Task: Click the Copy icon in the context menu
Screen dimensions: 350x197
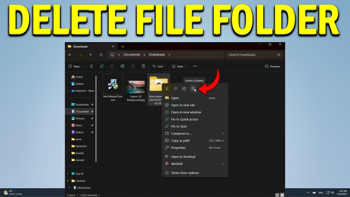Action: pyautogui.click(x=176, y=88)
